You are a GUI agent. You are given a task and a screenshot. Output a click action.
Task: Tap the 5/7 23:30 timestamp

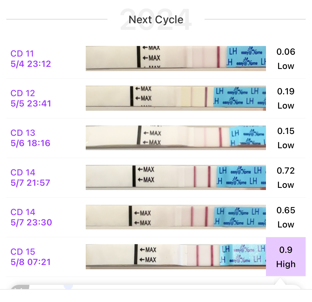[31, 222]
